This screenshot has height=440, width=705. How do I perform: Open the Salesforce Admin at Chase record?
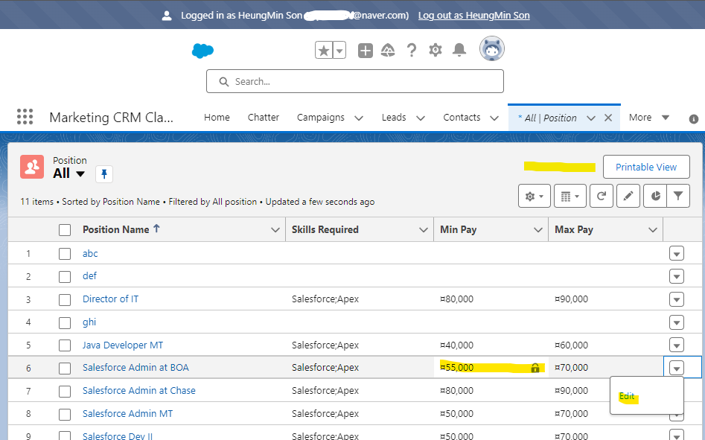[139, 391]
